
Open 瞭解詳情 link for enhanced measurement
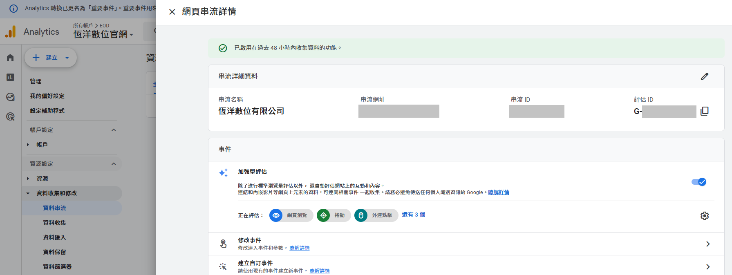tap(499, 192)
